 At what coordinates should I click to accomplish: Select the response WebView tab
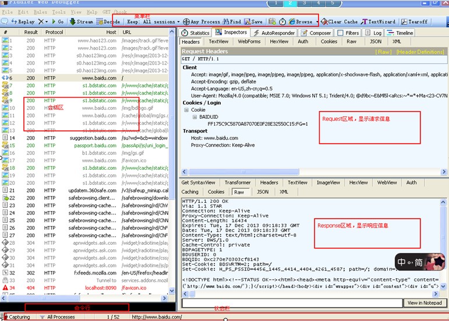387,183
